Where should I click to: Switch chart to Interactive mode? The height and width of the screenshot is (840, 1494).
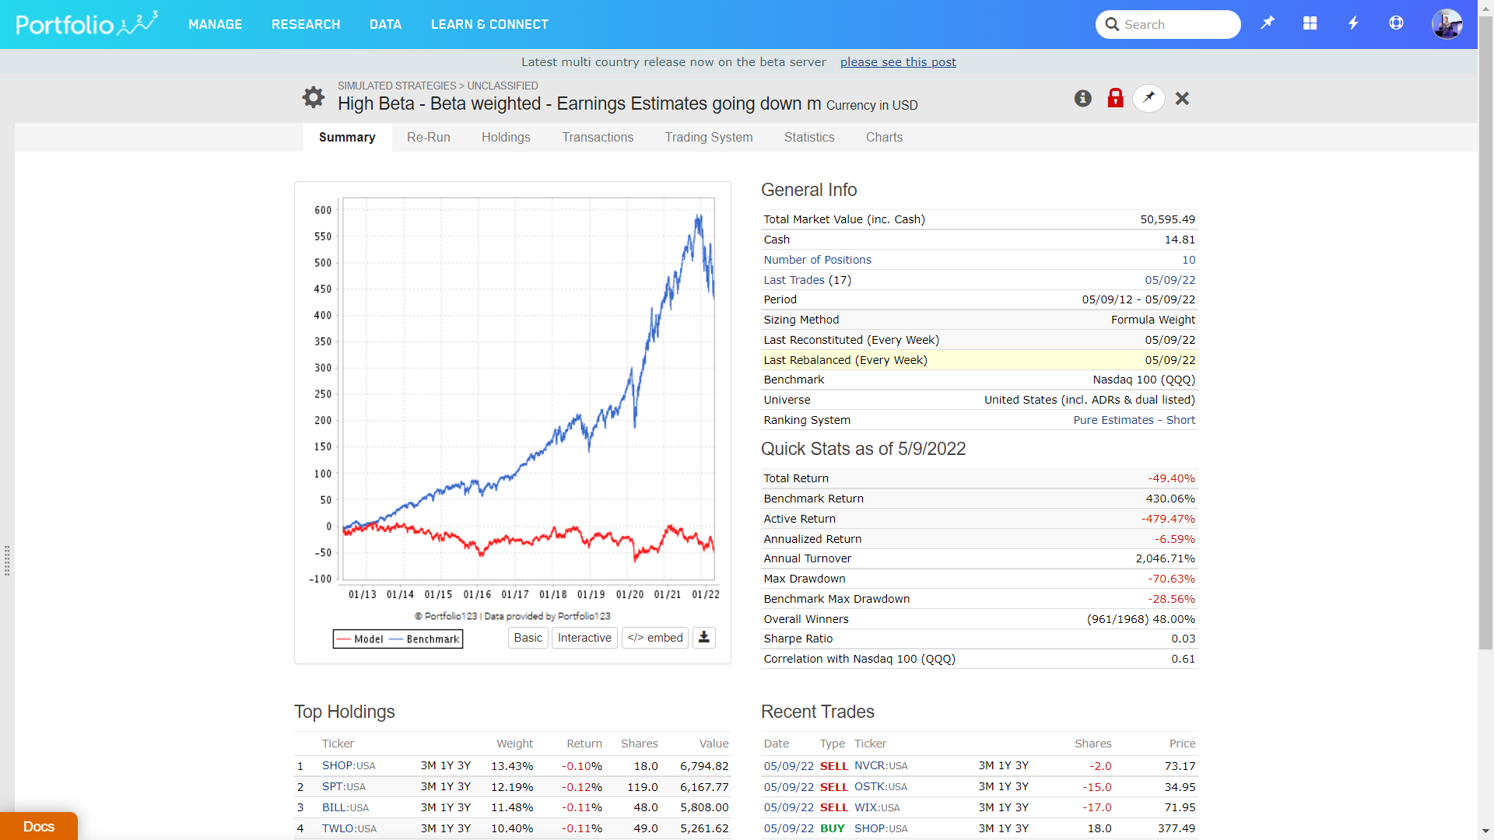(584, 638)
